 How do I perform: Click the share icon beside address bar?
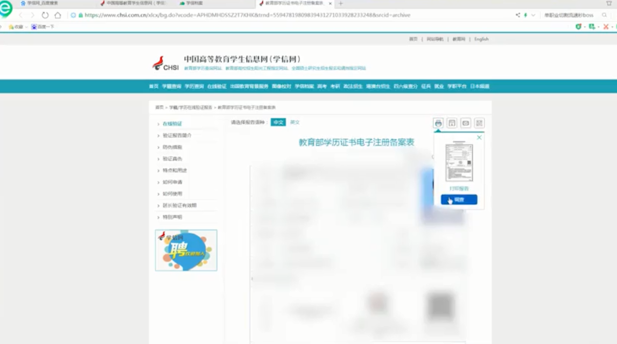[x=518, y=15]
